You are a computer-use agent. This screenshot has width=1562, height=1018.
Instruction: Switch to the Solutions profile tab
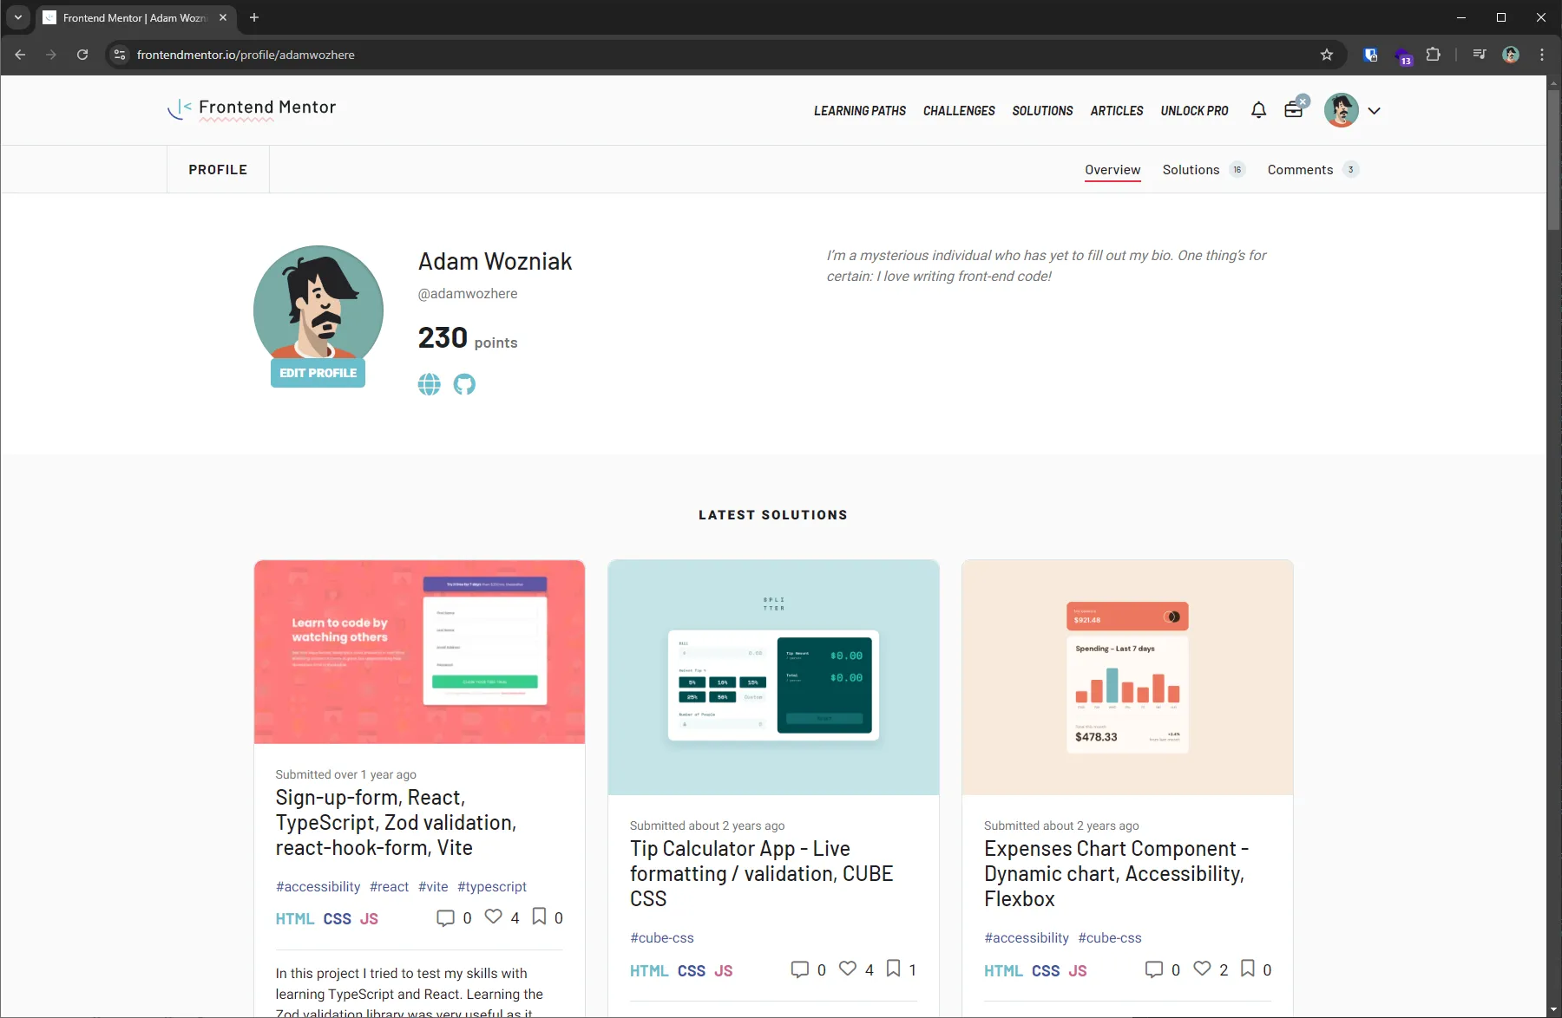tap(1204, 170)
